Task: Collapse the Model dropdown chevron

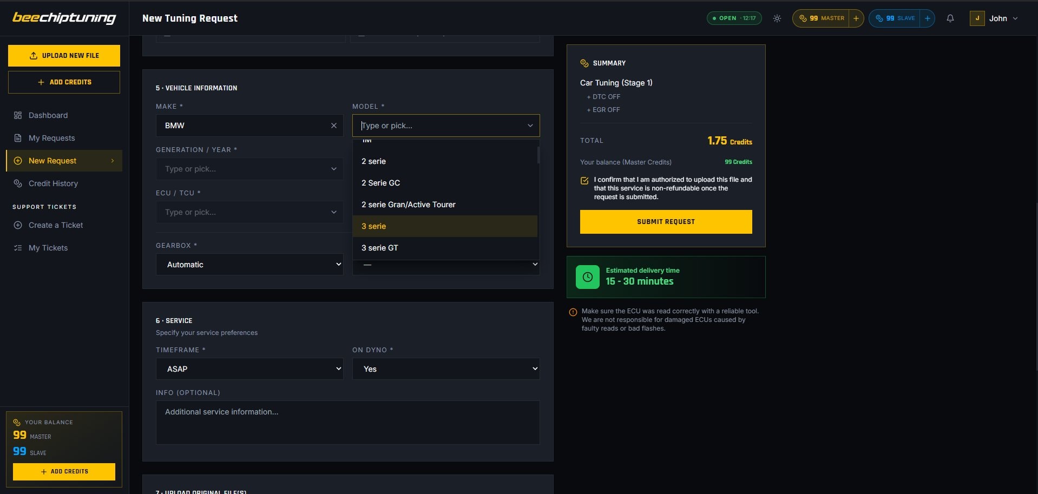Action: pos(530,126)
